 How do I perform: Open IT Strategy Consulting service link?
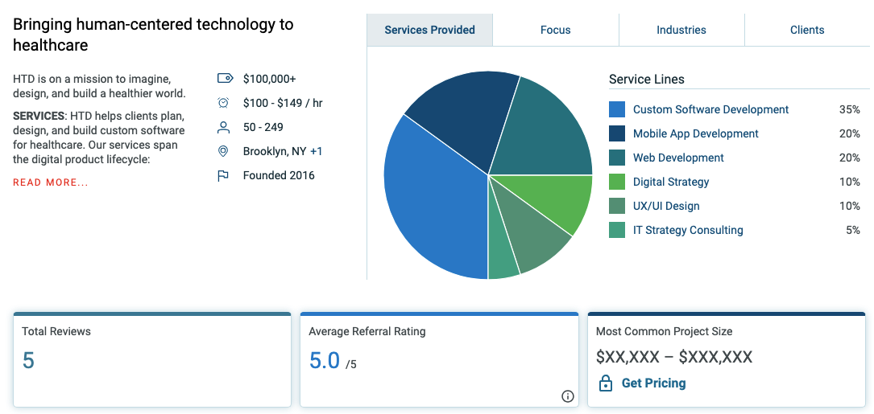(x=688, y=230)
